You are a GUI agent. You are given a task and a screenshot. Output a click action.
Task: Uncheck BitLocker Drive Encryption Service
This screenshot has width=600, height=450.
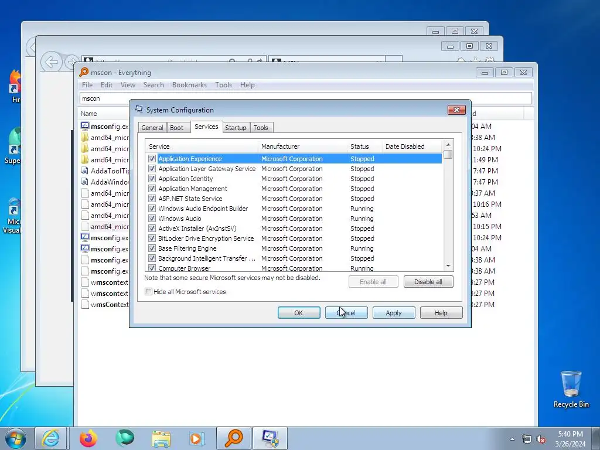(152, 238)
